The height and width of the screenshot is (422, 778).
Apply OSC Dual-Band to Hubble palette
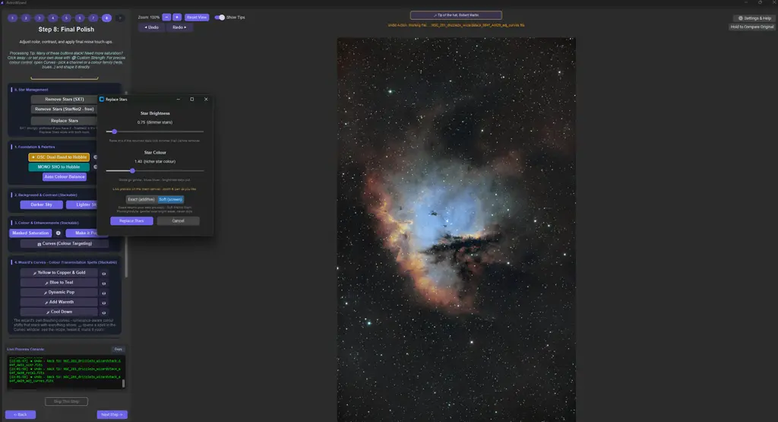(x=59, y=157)
